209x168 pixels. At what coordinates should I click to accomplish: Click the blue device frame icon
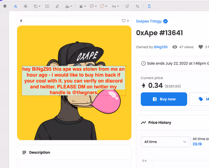(149, 6)
